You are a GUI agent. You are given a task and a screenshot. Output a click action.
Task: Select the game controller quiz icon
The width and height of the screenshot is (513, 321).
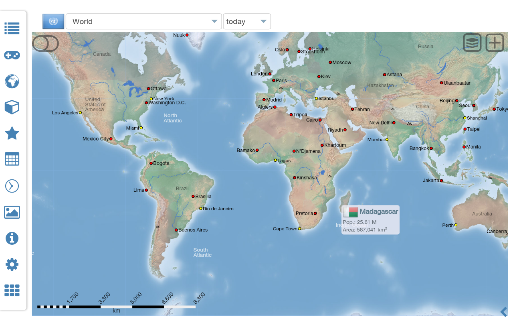12,55
